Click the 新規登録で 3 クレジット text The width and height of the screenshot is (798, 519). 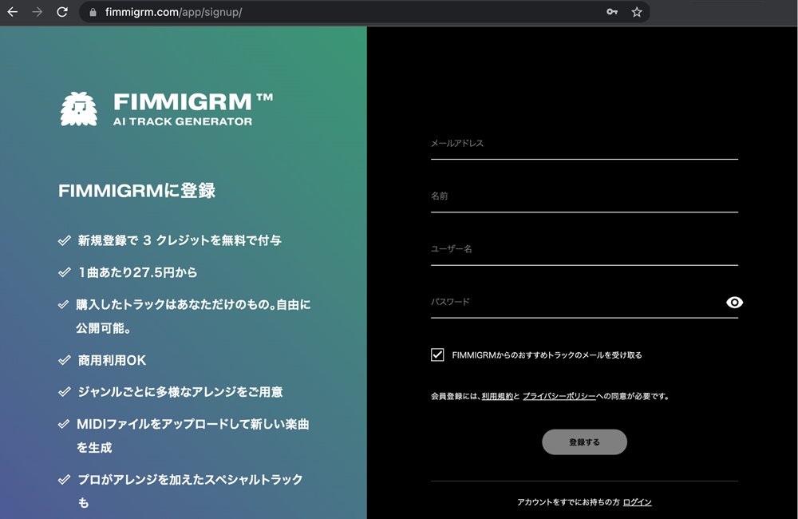coord(179,240)
